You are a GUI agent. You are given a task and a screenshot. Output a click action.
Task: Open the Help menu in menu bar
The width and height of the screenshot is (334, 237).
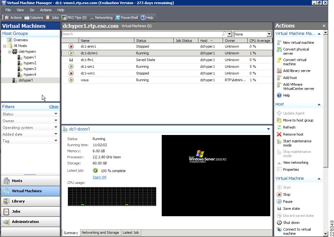coord(61,10)
